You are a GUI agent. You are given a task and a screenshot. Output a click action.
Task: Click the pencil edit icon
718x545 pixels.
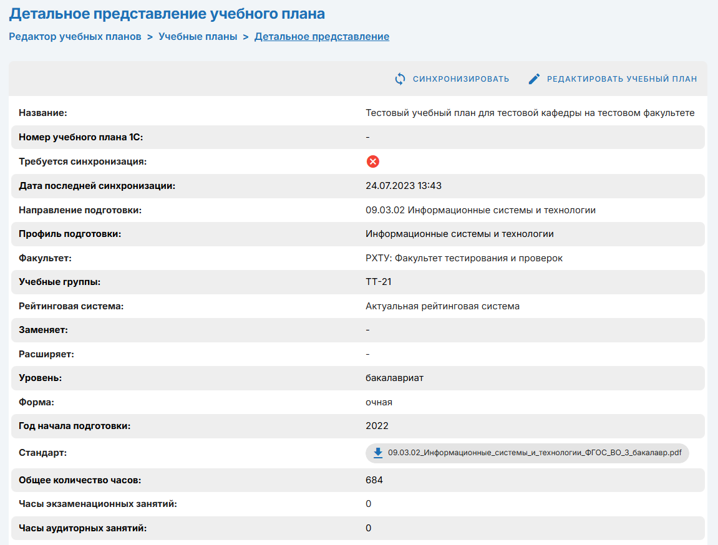[534, 79]
